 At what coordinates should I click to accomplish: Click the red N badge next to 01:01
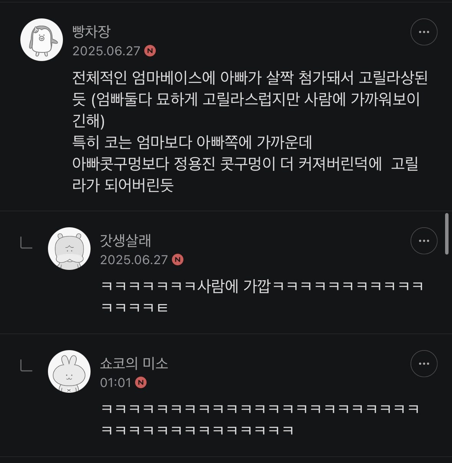click(x=141, y=383)
